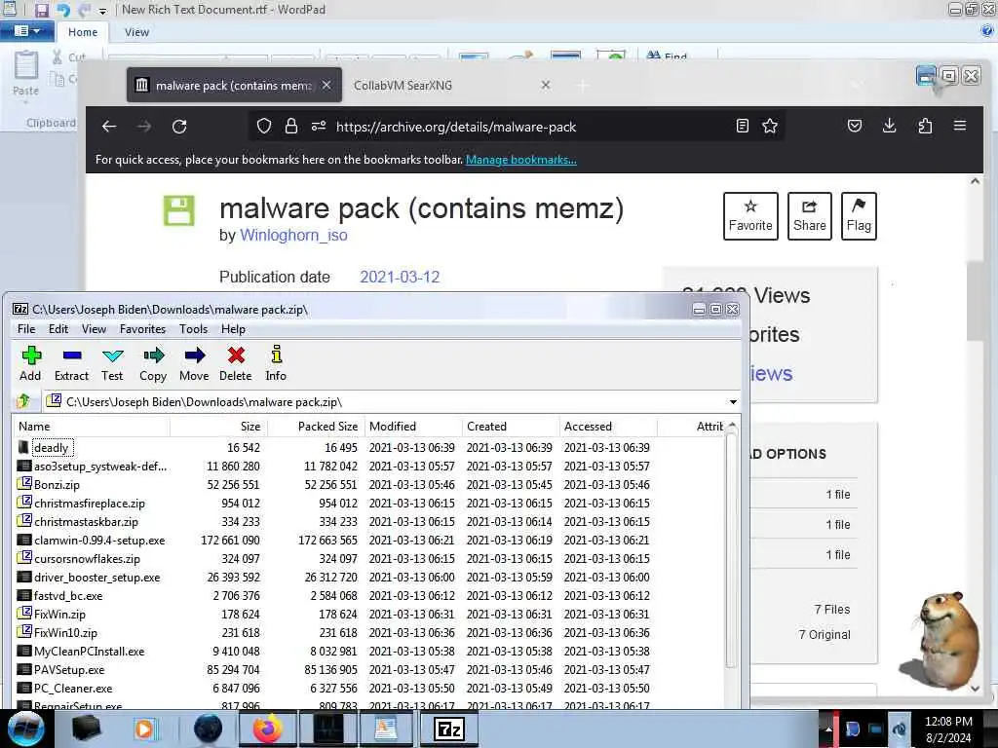Image resolution: width=998 pixels, height=748 pixels.
Task: Click the Share button on archive.org
Action: click(x=810, y=215)
